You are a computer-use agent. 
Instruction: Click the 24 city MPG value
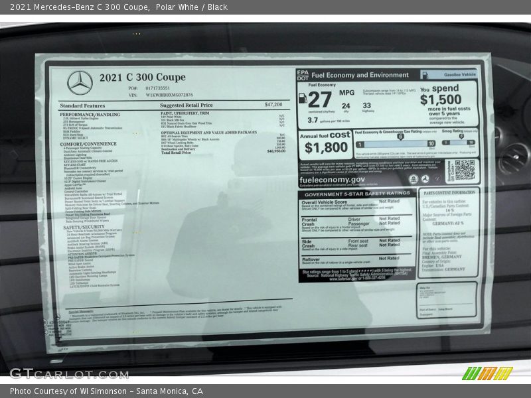346,106
